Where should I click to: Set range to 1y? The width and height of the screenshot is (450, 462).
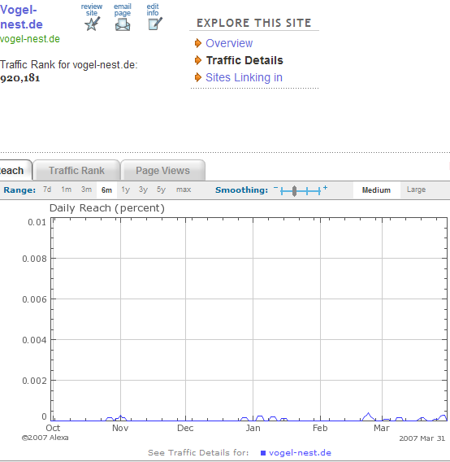pos(125,190)
